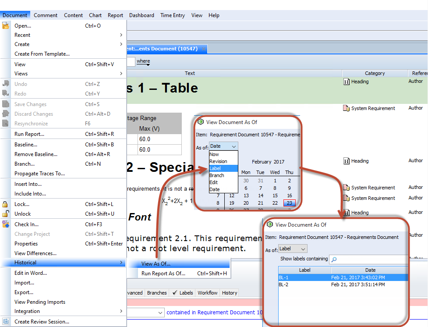
Task: Switch to the Workflow tab
Action: click(207, 293)
